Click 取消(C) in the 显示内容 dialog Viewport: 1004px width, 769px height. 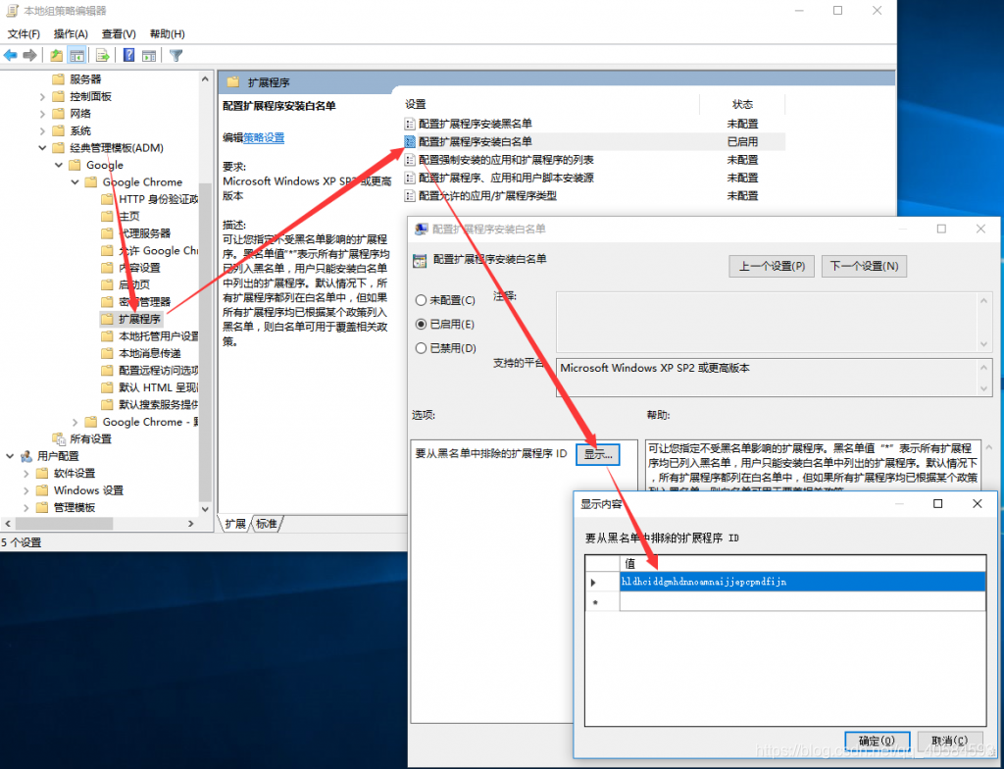950,741
